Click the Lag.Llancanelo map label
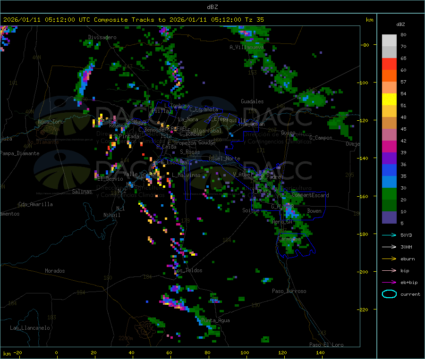This screenshot has height=359, width=425. click(30, 328)
